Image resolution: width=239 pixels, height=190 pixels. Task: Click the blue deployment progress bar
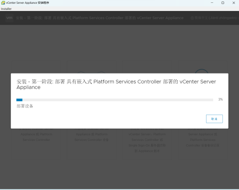tap(115, 100)
